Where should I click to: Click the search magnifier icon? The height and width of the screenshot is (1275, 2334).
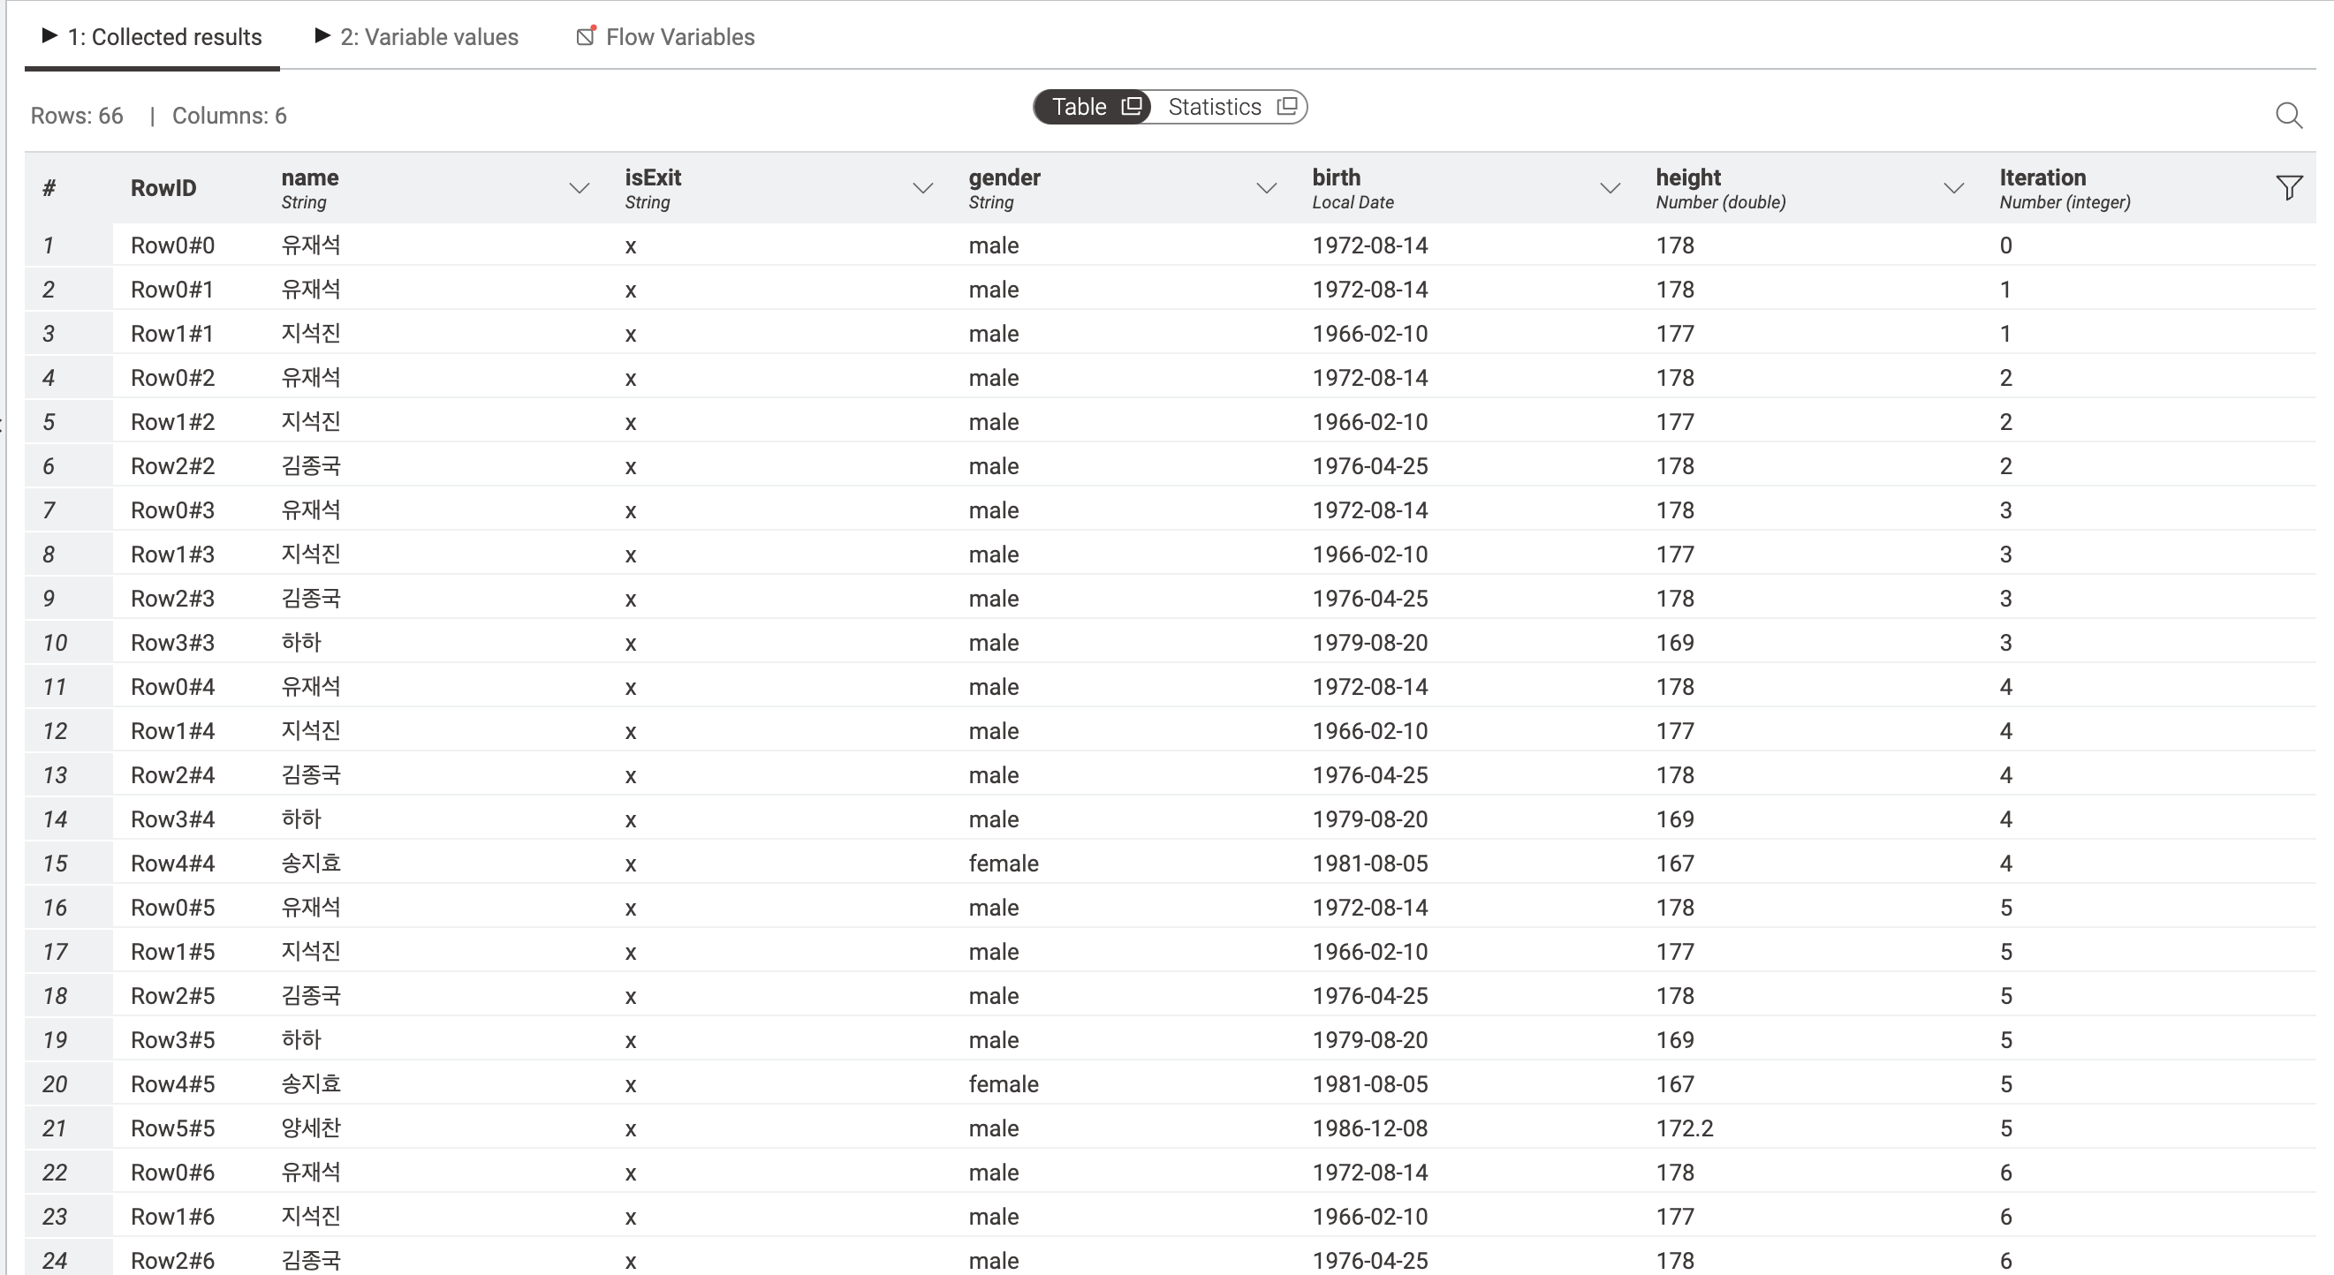tap(2288, 115)
